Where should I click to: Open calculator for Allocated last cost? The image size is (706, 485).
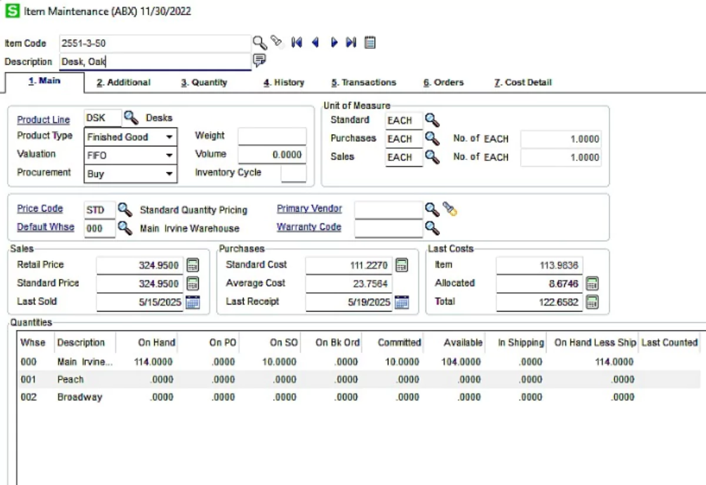click(x=592, y=284)
